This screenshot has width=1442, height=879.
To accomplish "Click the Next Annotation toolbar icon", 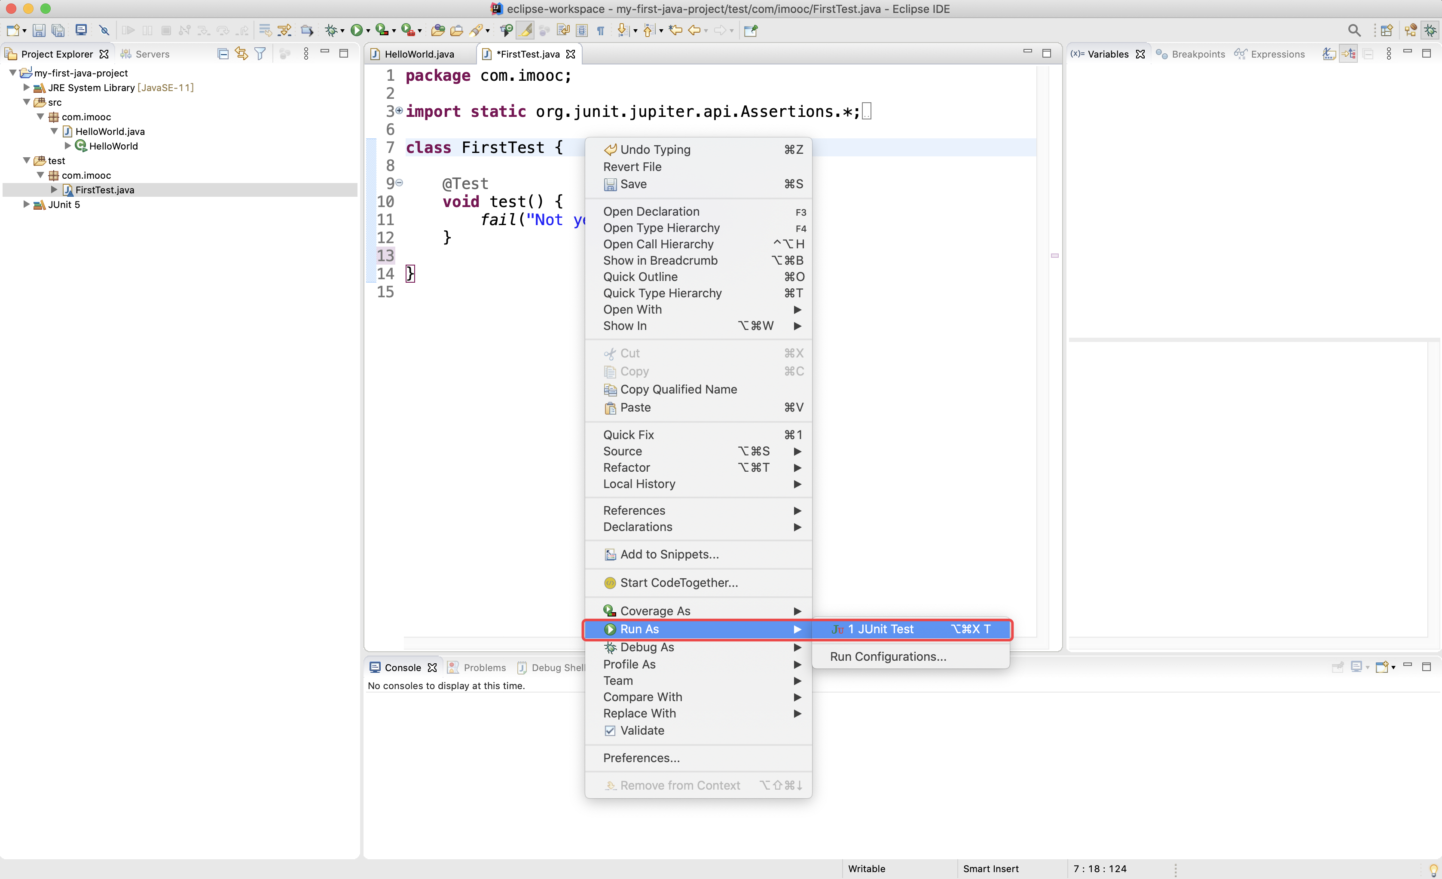I will pyautogui.click(x=623, y=31).
